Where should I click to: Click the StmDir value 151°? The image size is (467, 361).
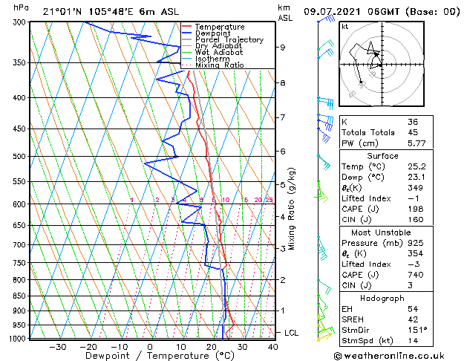[417, 330]
